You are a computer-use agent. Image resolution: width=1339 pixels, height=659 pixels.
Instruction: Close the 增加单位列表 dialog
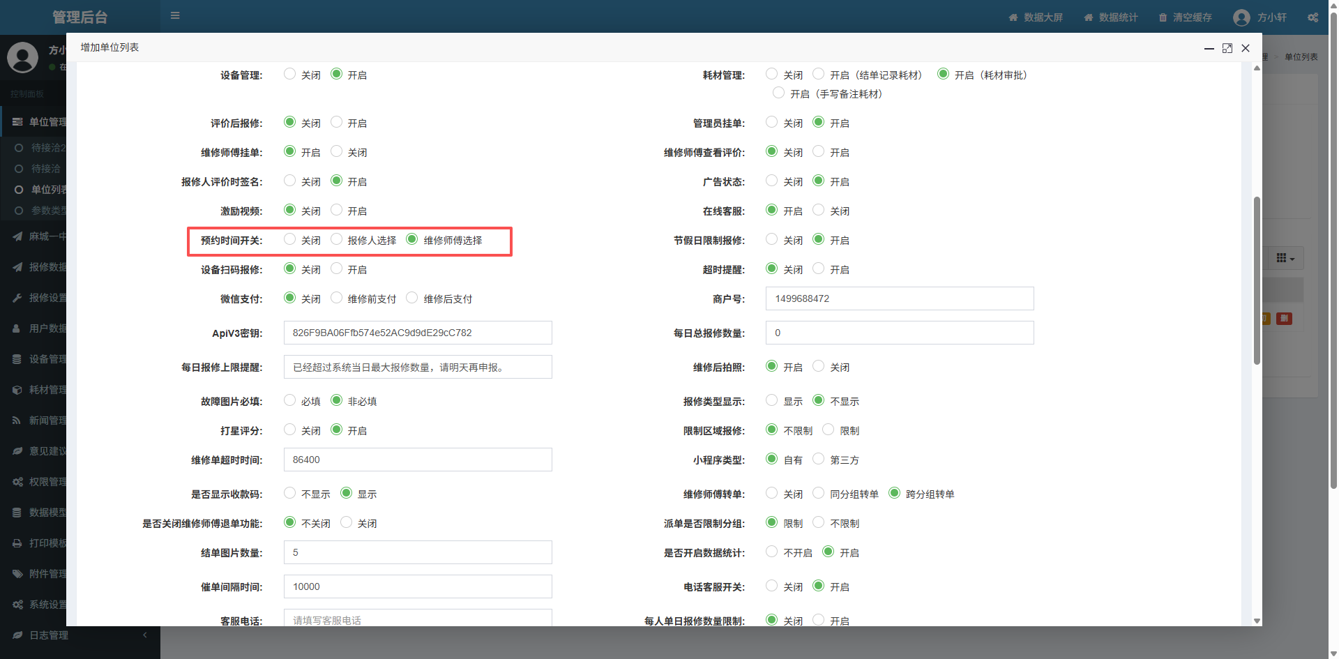coord(1246,48)
